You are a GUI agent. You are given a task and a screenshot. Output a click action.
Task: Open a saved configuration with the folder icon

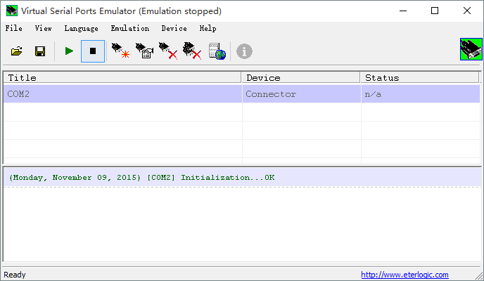[x=17, y=51]
